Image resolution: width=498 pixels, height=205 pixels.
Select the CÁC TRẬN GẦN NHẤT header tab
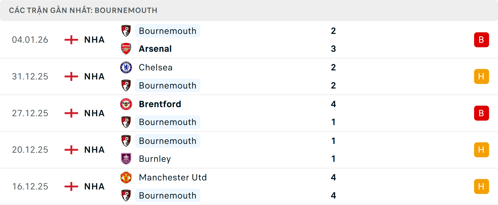(83, 10)
